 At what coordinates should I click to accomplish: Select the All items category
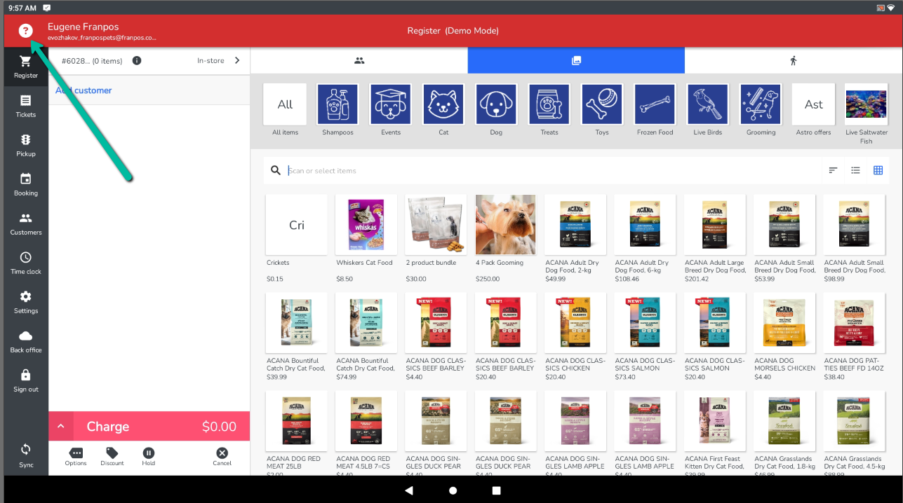[285, 109]
